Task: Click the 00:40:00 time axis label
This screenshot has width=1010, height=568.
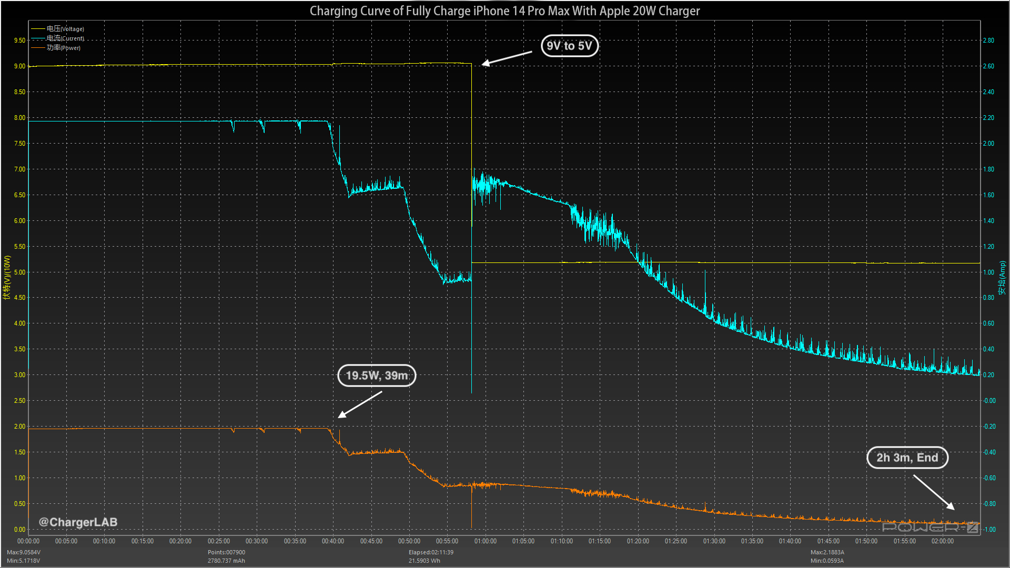Action: [332, 541]
